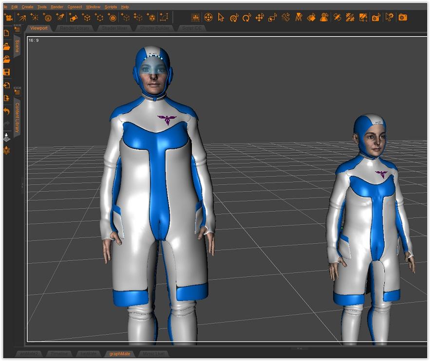430x361 pixels.
Task: Click the Render camera icon
Action: tap(403, 18)
